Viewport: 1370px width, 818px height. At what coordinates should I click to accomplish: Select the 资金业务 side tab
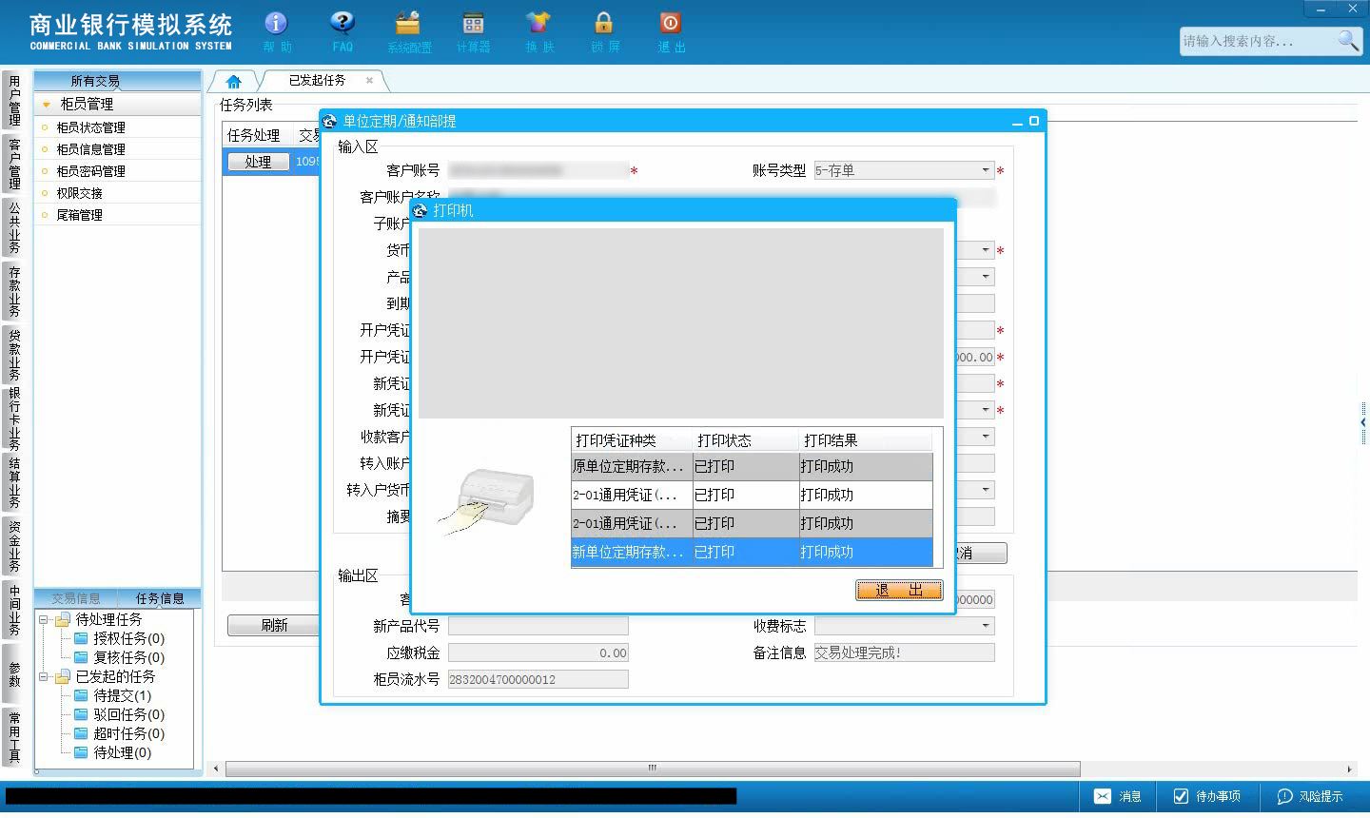[x=14, y=546]
